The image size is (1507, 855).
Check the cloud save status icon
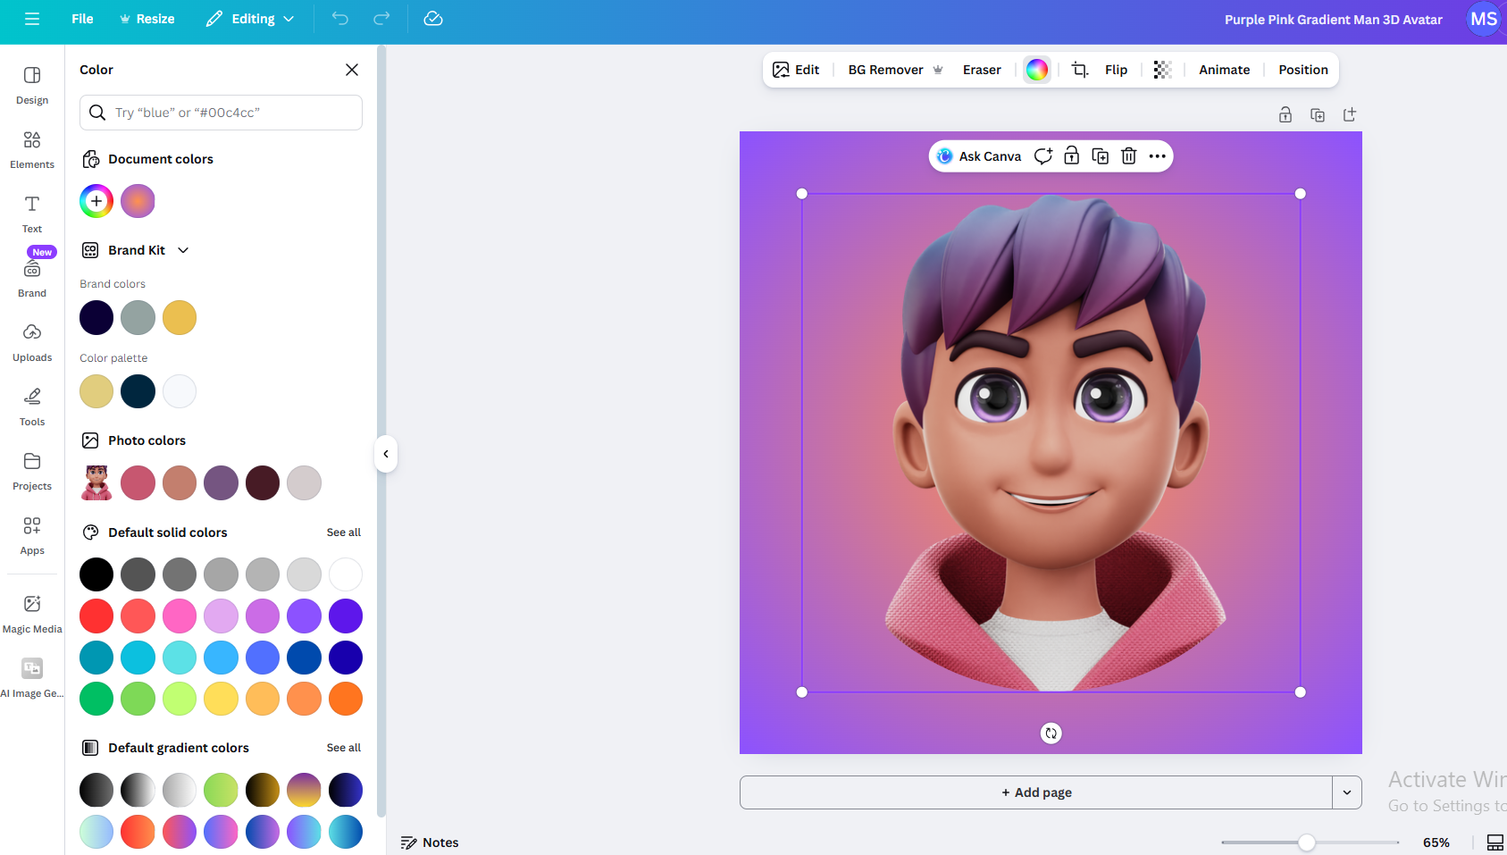click(x=433, y=19)
